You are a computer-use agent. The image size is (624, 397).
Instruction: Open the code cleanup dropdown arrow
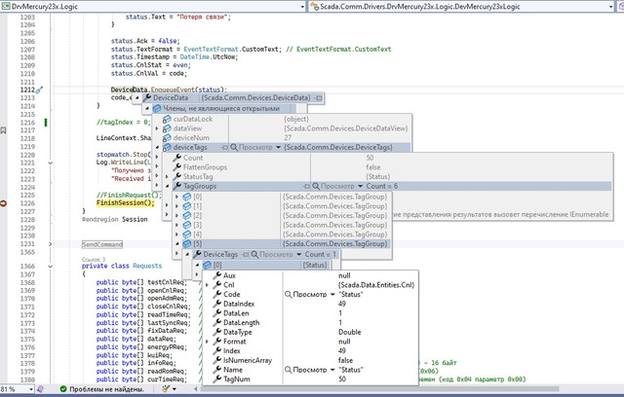pyautogui.click(x=175, y=389)
